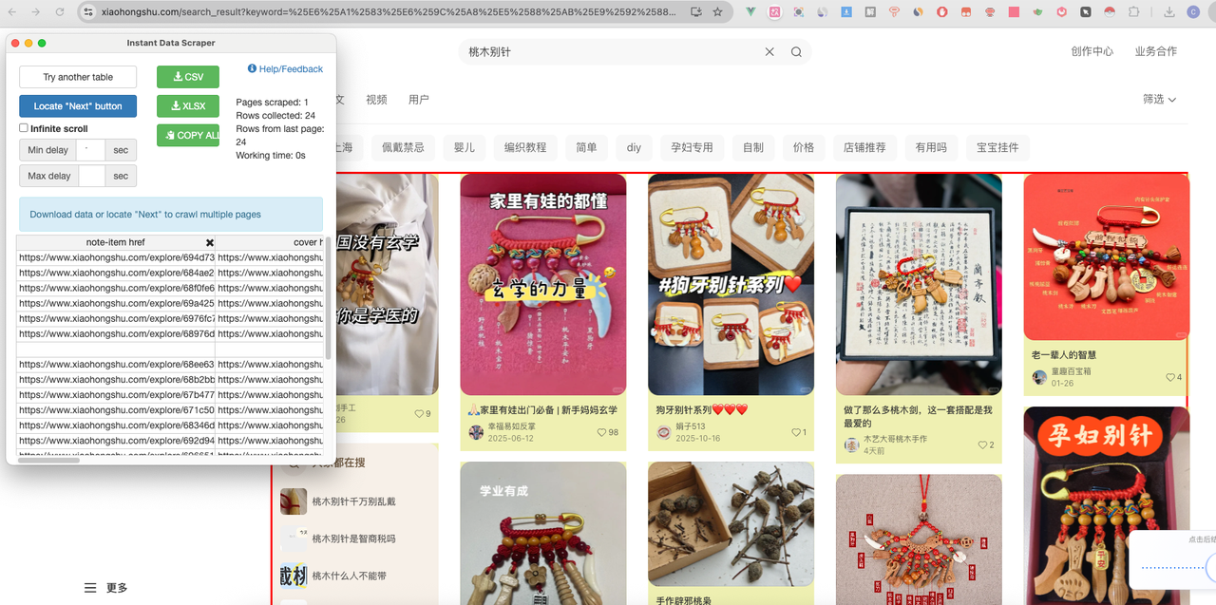
Task: Open the 更多 hamburger menu icon
Action: click(90, 588)
